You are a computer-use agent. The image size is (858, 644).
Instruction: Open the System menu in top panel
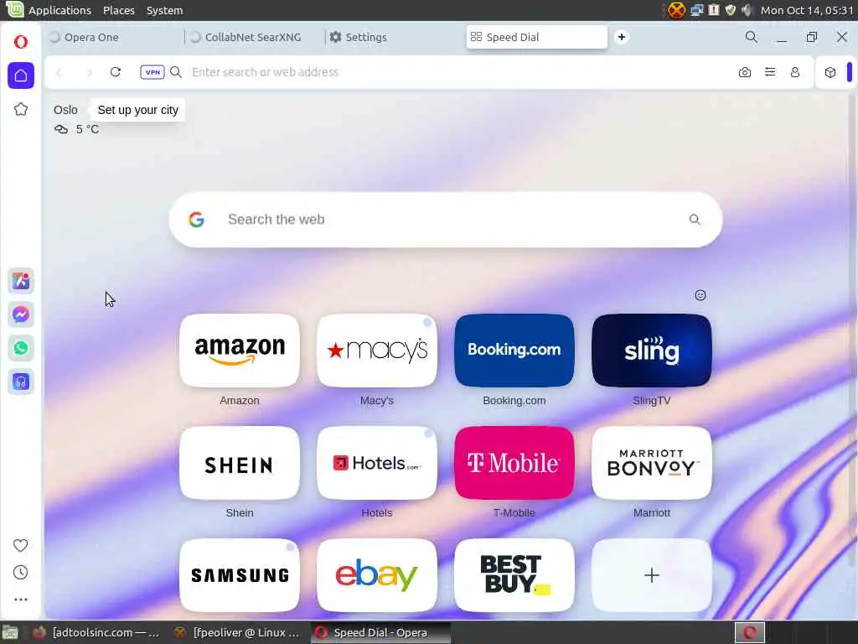(165, 10)
